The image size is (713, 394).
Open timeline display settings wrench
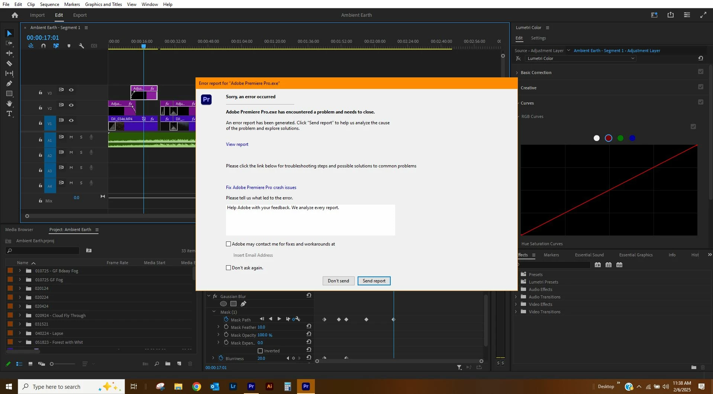pyautogui.click(x=81, y=46)
